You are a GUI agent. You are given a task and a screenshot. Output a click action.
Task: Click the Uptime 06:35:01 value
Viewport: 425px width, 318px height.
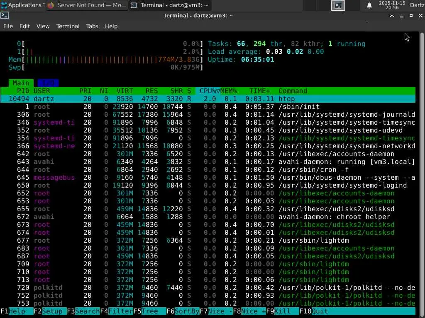(x=257, y=60)
